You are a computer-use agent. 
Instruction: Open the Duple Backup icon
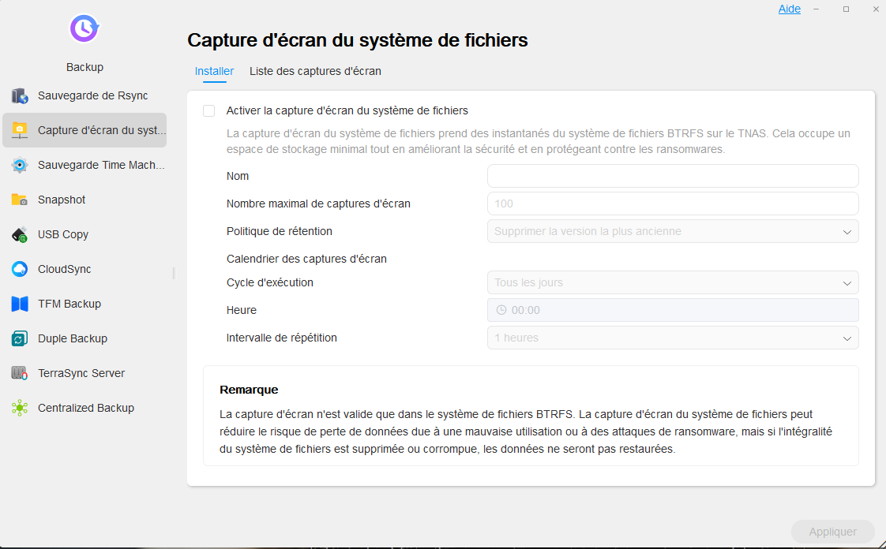tap(20, 338)
